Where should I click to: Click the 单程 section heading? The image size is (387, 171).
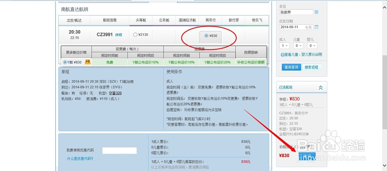(x=65, y=72)
